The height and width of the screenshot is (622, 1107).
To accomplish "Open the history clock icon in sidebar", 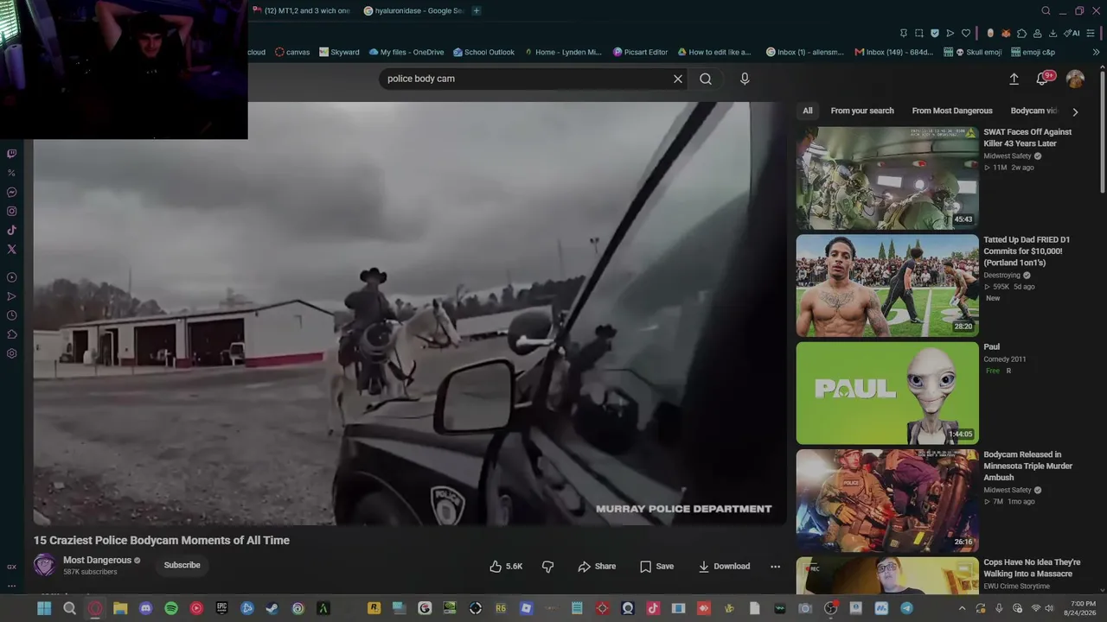I will (x=11, y=315).
